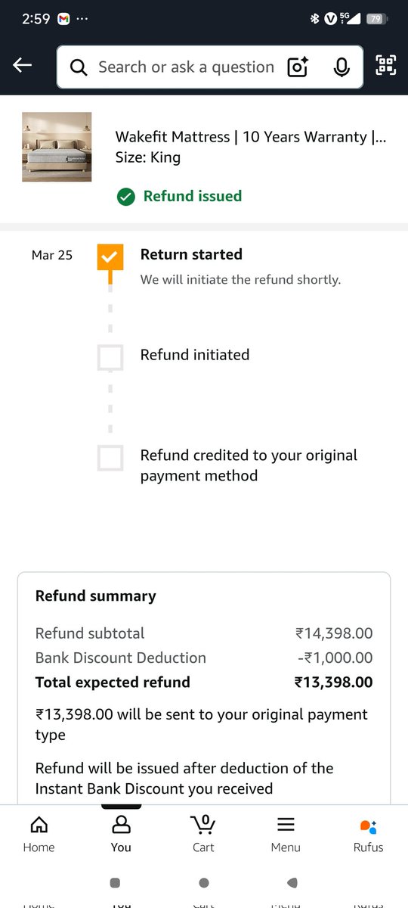The image size is (408, 908).
Task: Open the Wakefit Mattress product thumbnail
Action: pyautogui.click(x=57, y=147)
